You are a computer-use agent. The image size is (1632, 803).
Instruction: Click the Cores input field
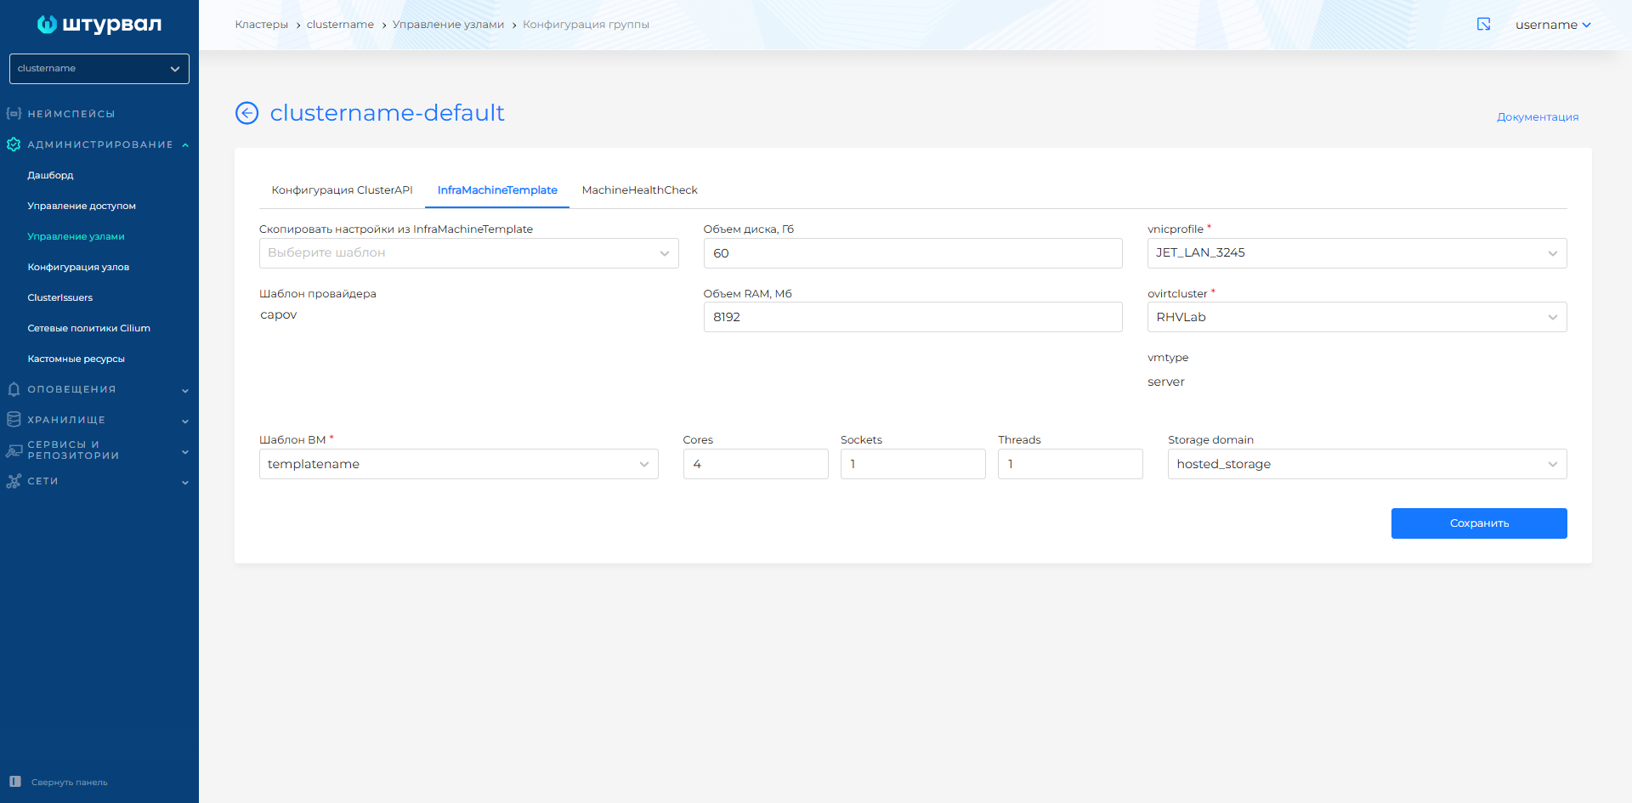point(756,464)
